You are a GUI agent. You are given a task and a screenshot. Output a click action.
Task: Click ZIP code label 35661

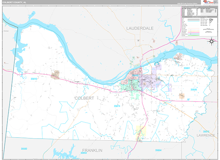pyautogui.click(x=187, y=68)
